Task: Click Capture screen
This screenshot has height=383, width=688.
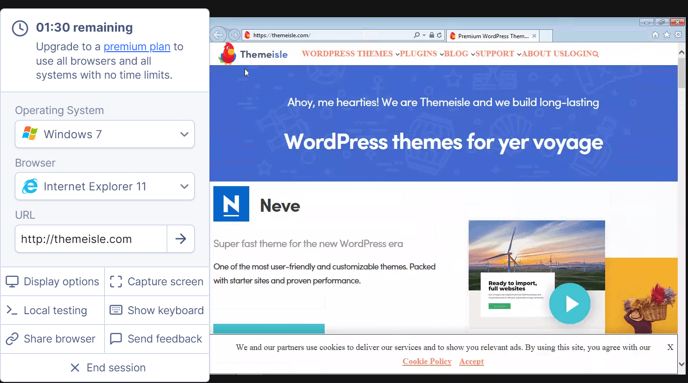Action: 157,282
